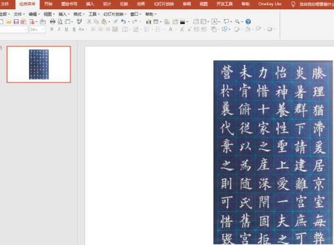Click the Increase Font Size icon
The image size is (334, 245).
182,29
